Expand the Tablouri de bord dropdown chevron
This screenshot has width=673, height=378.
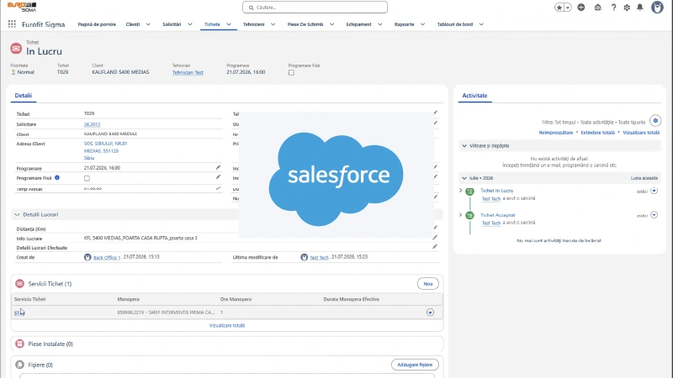[x=481, y=24]
